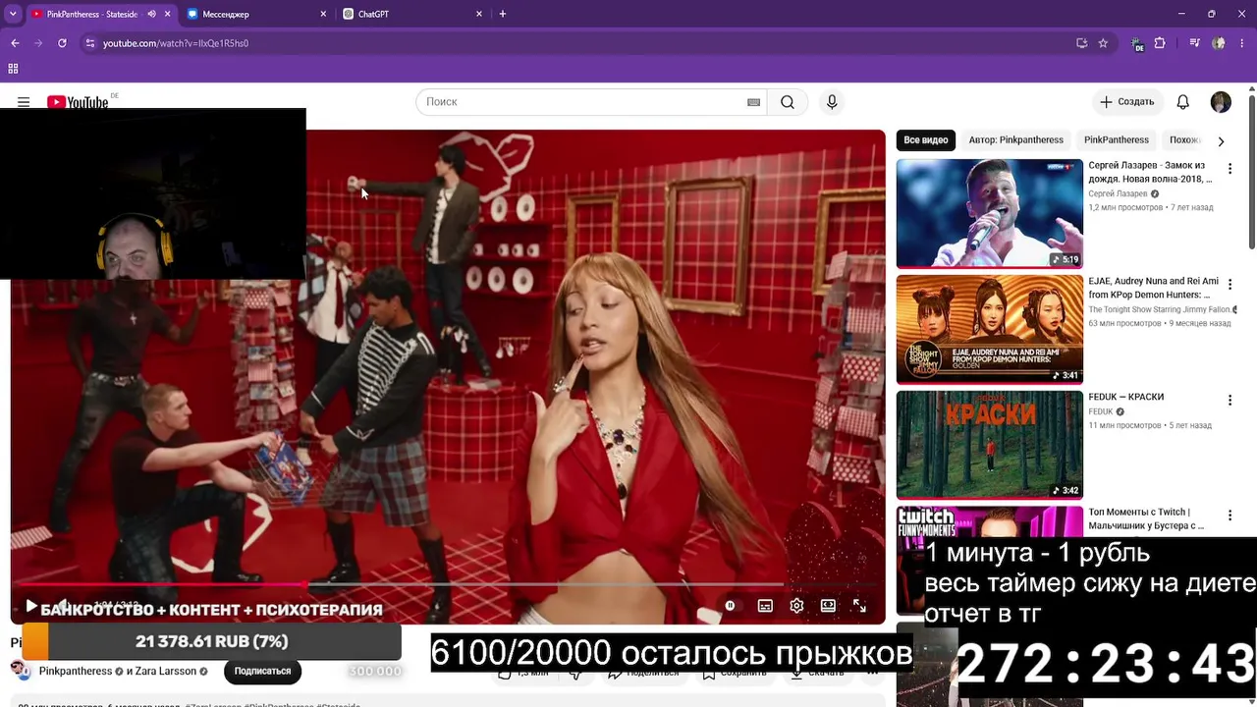The image size is (1257, 707).
Task: Open the Создать create menu
Action: tap(1126, 102)
